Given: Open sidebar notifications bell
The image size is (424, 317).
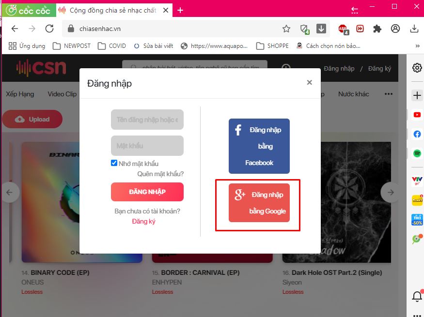Looking at the screenshot, I should (417, 296).
